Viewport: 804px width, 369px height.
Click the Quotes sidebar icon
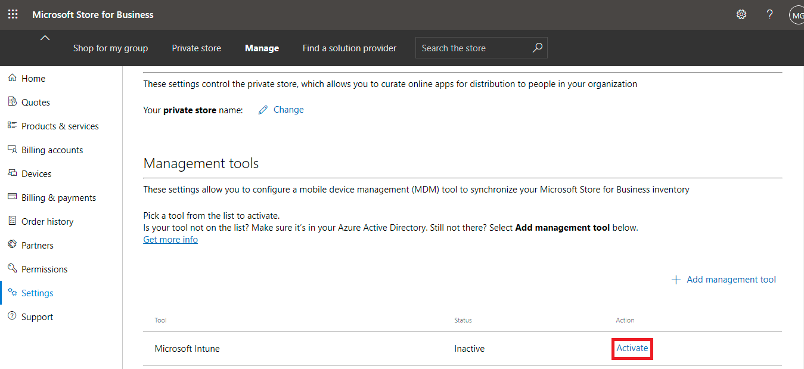(x=12, y=102)
